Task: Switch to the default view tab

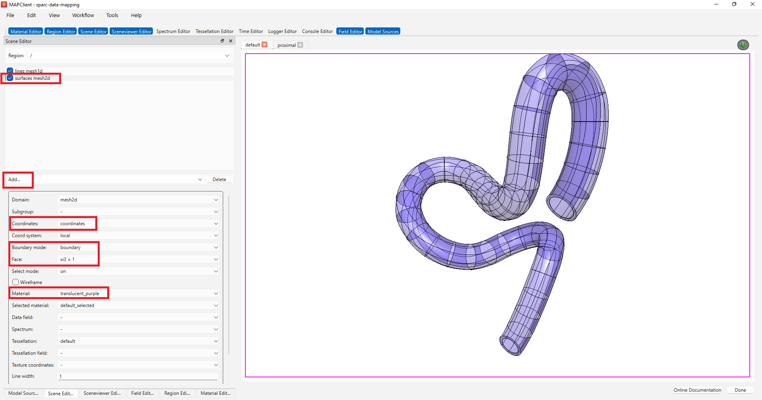Action: (x=253, y=45)
